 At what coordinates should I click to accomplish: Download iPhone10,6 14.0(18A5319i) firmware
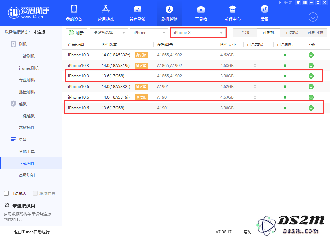(311, 97)
